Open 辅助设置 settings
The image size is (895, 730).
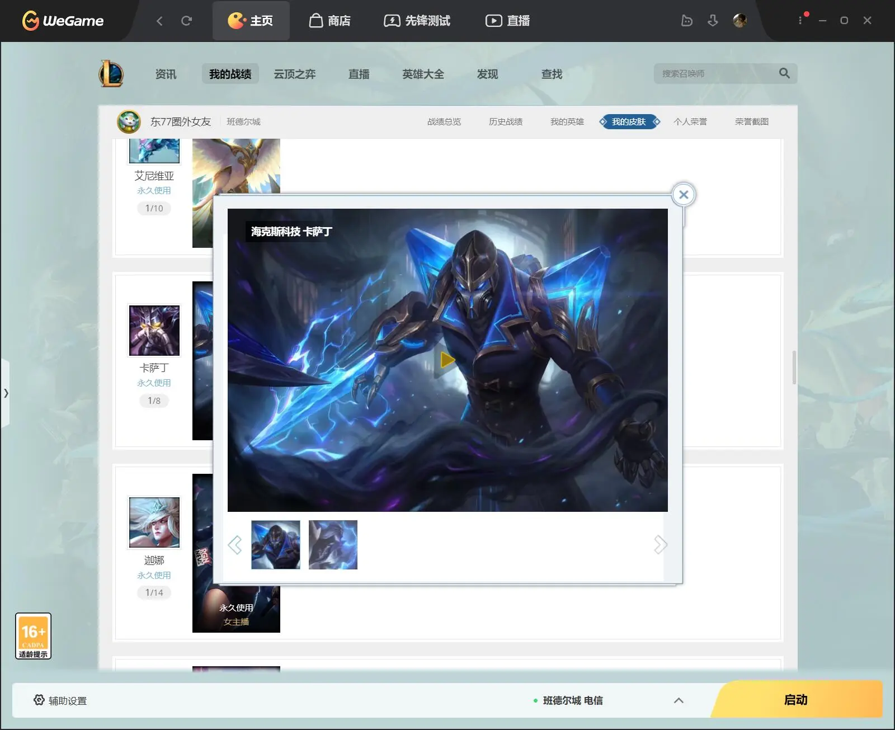[60, 700]
